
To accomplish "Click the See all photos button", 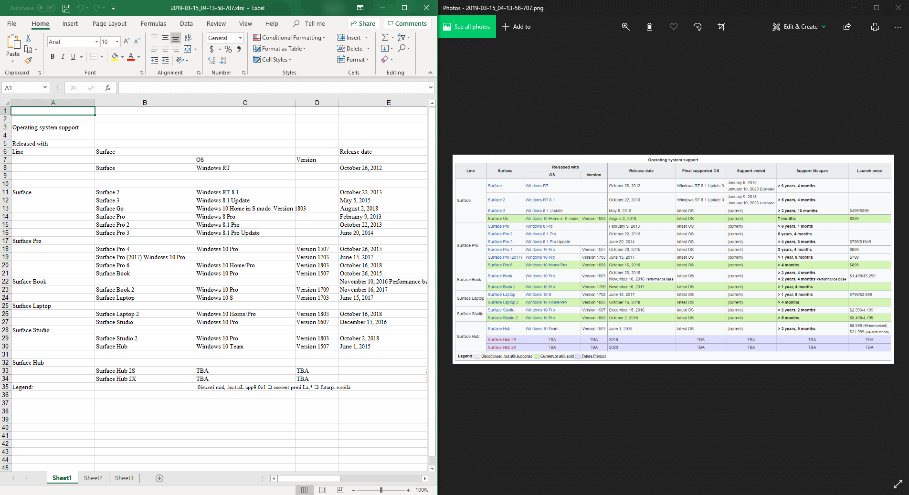I will pos(466,27).
